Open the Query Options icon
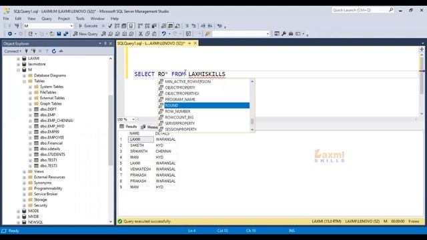The image size is (427, 240). coord(124,26)
